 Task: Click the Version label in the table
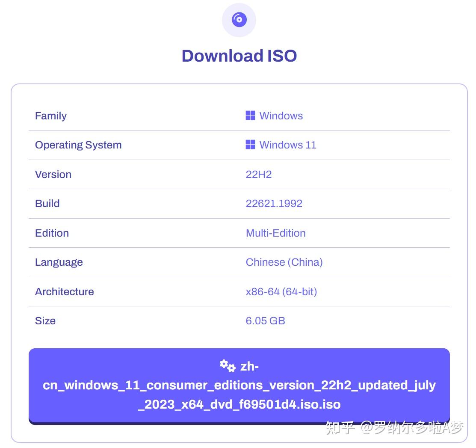coord(53,174)
